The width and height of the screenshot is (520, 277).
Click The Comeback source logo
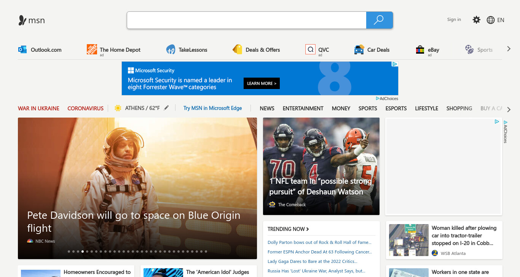[x=272, y=204]
